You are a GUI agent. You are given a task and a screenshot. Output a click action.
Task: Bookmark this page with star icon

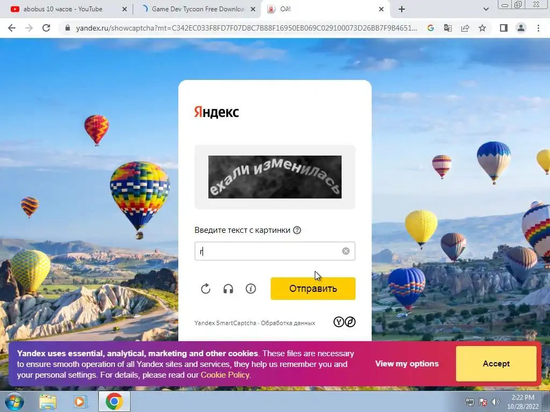point(482,28)
